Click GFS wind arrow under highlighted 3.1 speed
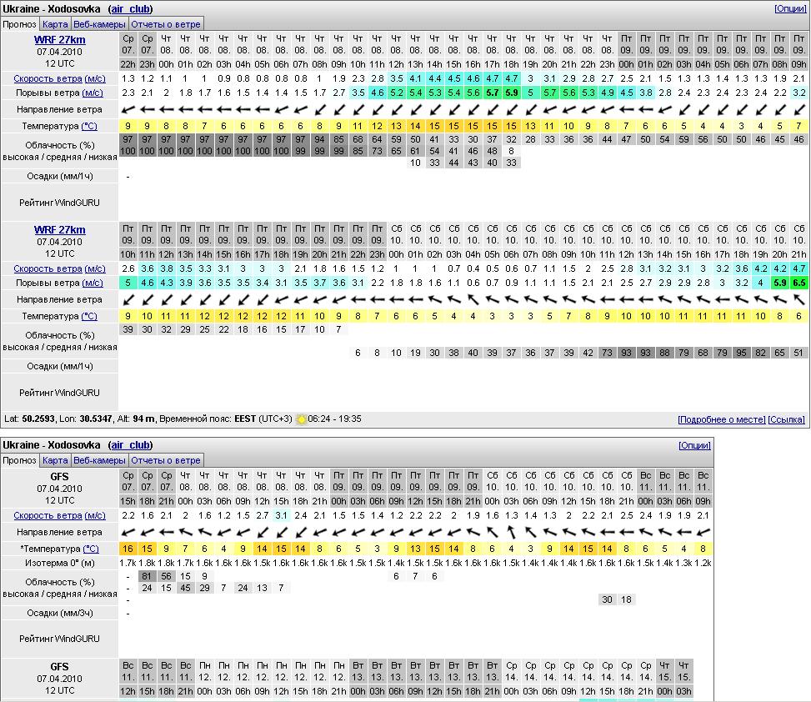 tap(281, 532)
